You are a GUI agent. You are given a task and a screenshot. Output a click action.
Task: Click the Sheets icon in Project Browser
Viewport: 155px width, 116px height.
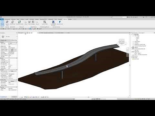click(133, 52)
